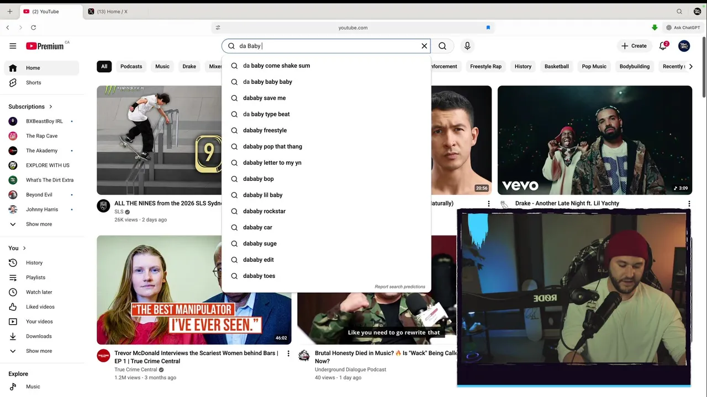The width and height of the screenshot is (707, 397).
Task: Open new browser tab with plus icon
Action: pos(9,12)
